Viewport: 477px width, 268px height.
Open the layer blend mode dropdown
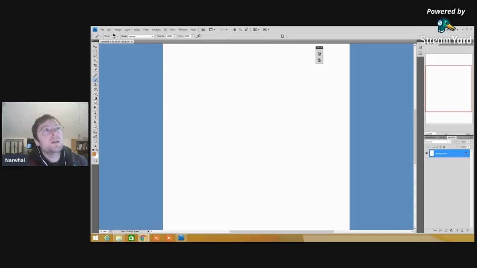(437, 142)
